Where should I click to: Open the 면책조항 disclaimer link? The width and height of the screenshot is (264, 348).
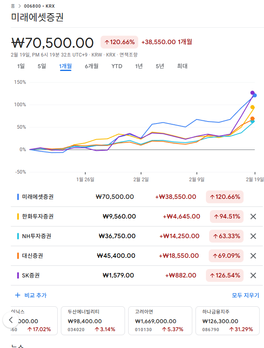click(x=129, y=55)
